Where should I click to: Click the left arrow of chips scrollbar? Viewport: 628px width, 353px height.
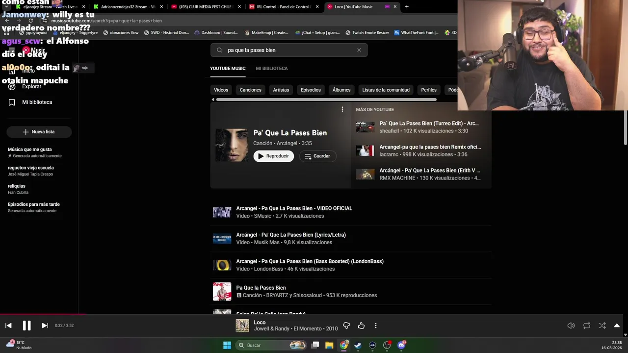click(x=213, y=100)
